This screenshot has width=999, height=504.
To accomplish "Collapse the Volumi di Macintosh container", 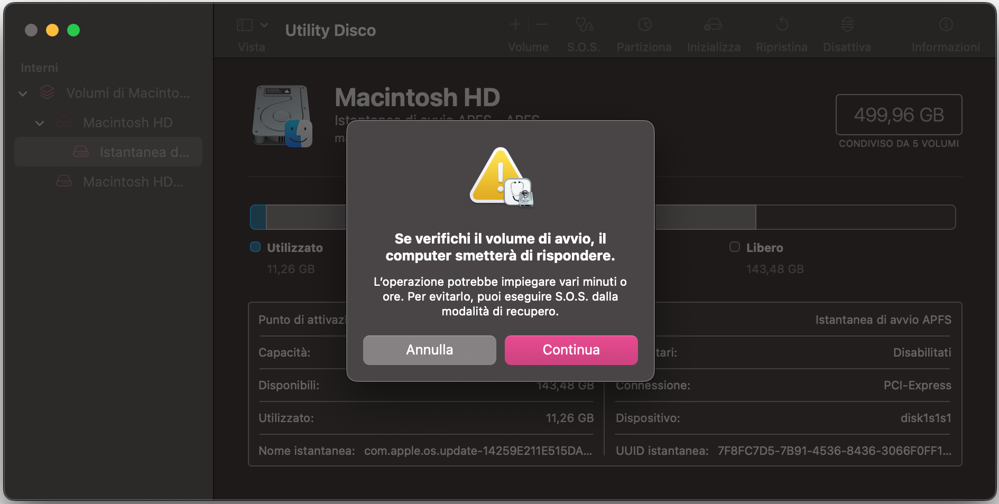I will (x=23, y=94).
